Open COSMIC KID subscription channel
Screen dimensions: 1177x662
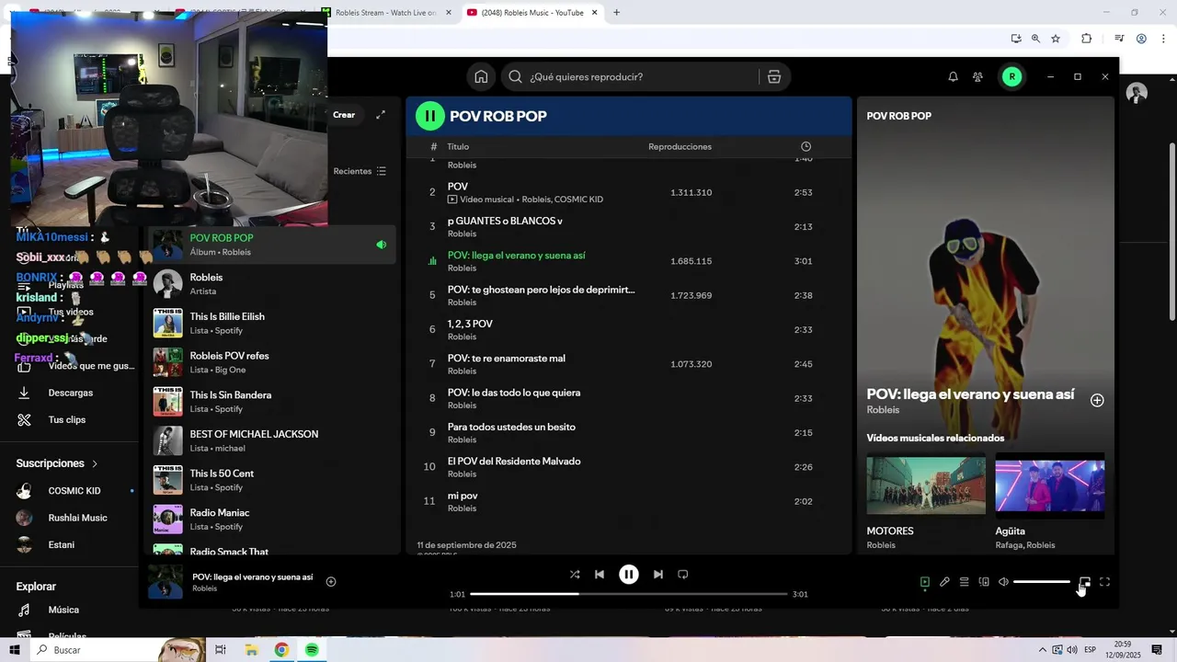(x=74, y=491)
